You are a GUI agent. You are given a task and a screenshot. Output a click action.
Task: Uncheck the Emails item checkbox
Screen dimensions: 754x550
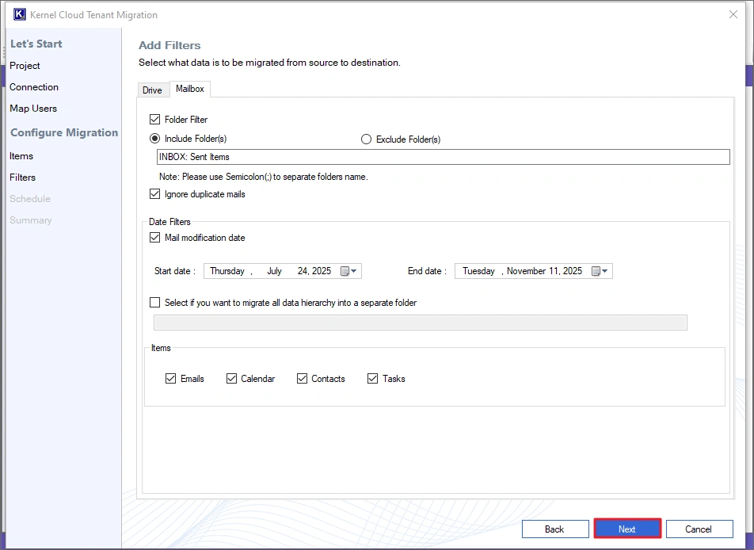[170, 379]
